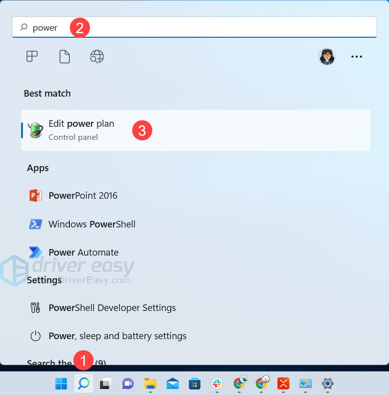The width and height of the screenshot is (389, 395).
Task: Click the Apps section heading
Action: click(x=38, y=168)
